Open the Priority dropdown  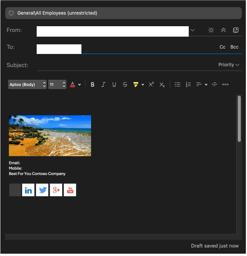click(229, 65)
